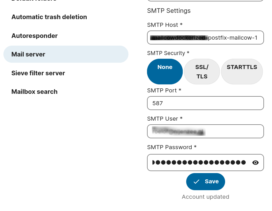272x211 pixels.
Task: Choose SSL/TLS SMTP security option
Action: (x=202, y=72)
